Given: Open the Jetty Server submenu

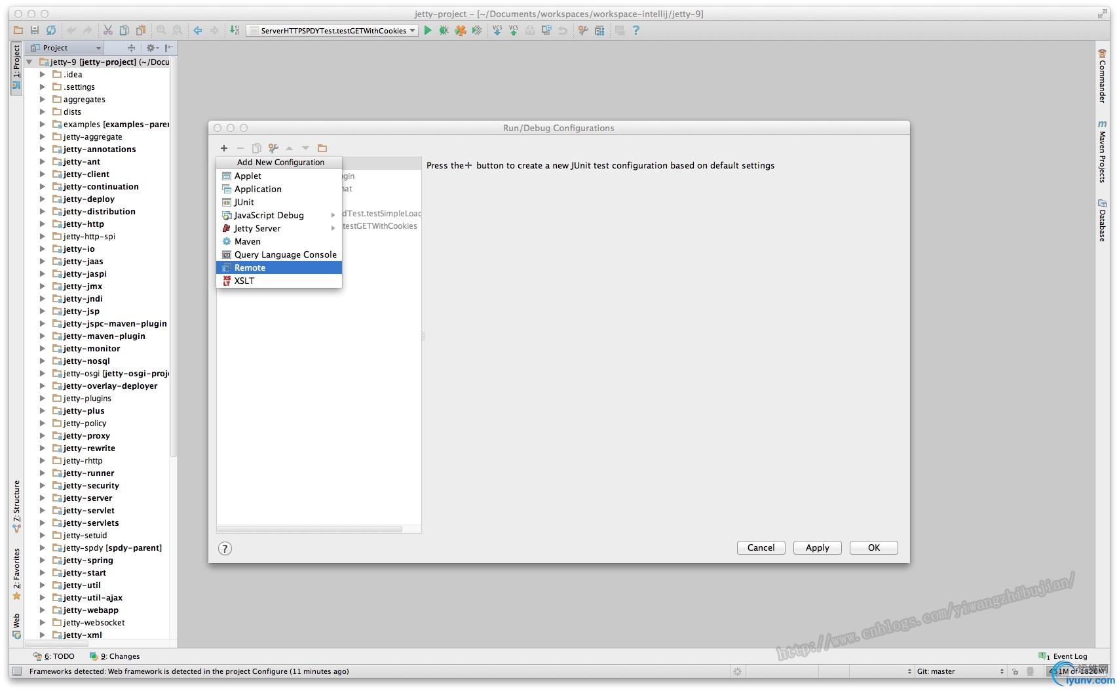Looking at the screenshot, I should 279,228.
